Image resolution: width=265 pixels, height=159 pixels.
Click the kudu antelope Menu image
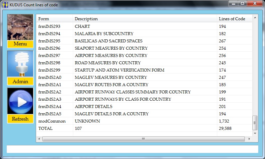pyautogui.click(x=20, y=27)
